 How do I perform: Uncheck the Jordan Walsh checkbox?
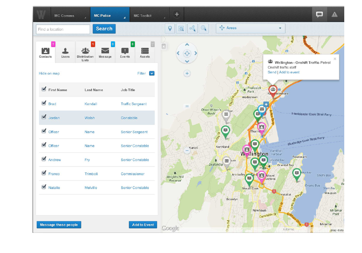44,117
